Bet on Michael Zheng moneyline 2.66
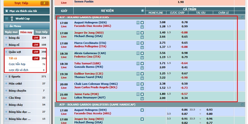248x124 pixels. pos(162,37)
